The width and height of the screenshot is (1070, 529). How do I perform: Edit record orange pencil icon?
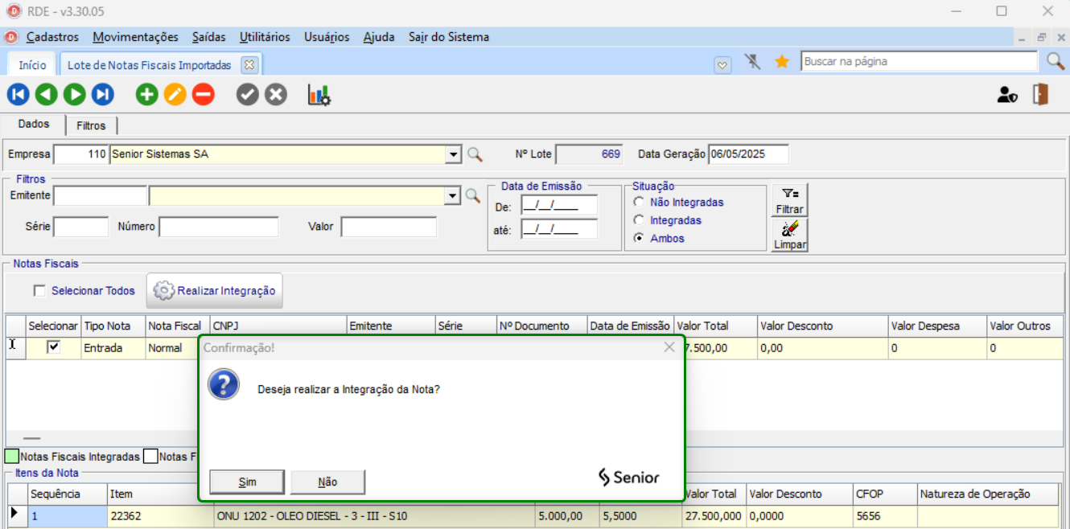coord(175,95)
